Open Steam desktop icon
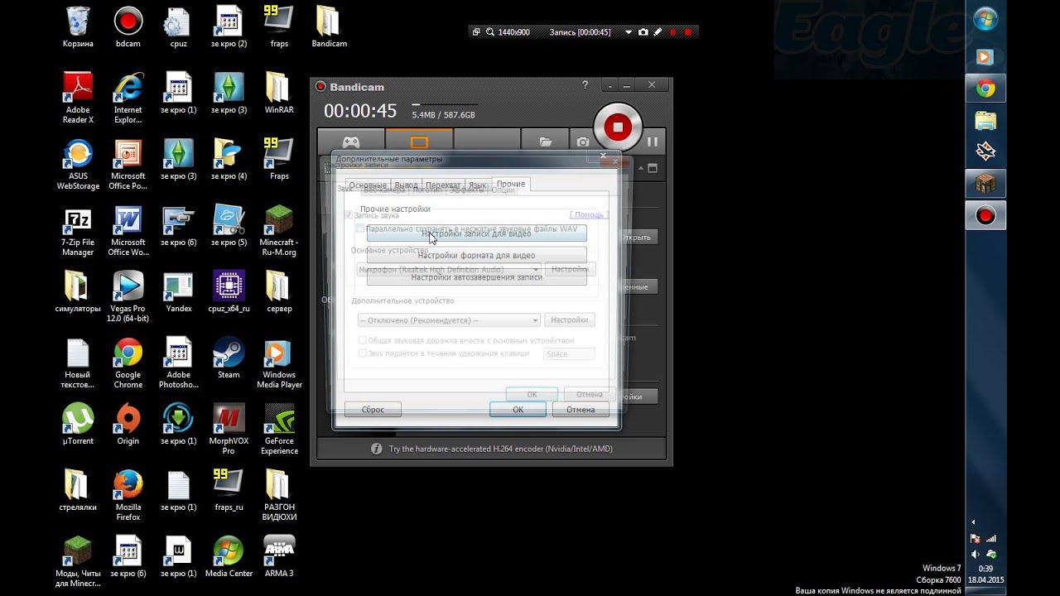Viewport: 1060px width, 596px height. point(229,358)
